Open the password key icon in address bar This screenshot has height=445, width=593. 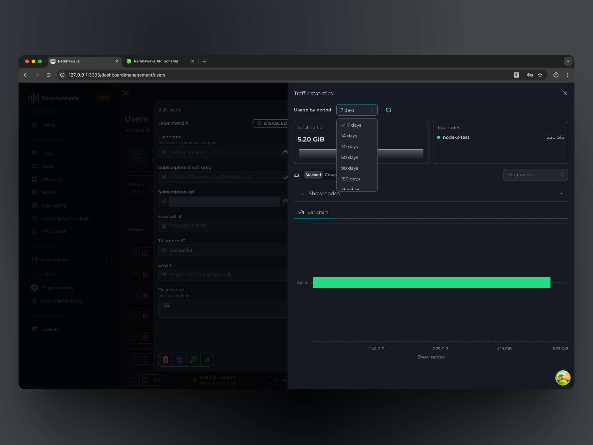click(530, 75)
